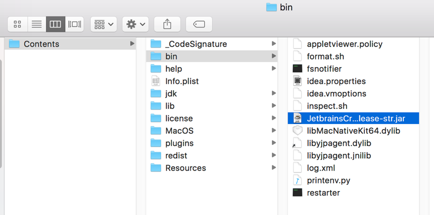434x215 pixels.
Task: Click the libyjpagent.dylib alias icon
Action: 297,143
